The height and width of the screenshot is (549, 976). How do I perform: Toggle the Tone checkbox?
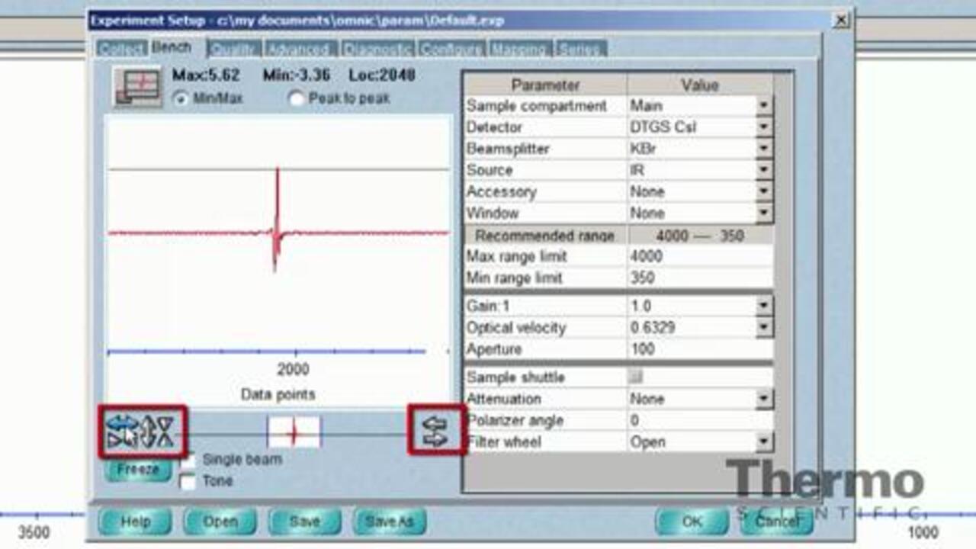pyautogui.click(x=188, y=482)
